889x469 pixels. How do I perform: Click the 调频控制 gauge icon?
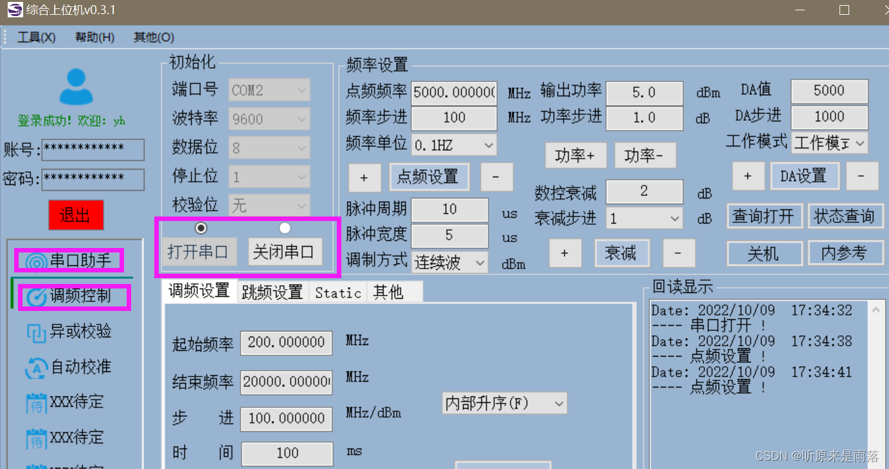click(x=37, y=296)
